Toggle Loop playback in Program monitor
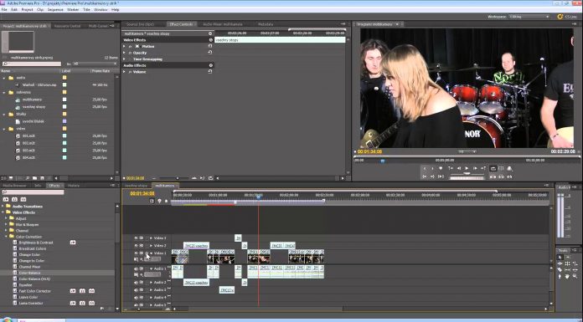This screenshot has height=322, width=583. coord(493,169)
